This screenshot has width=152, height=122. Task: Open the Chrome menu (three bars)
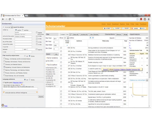(149, 19)
